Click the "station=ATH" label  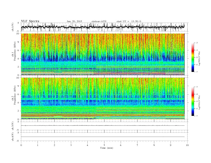[99, 21]
